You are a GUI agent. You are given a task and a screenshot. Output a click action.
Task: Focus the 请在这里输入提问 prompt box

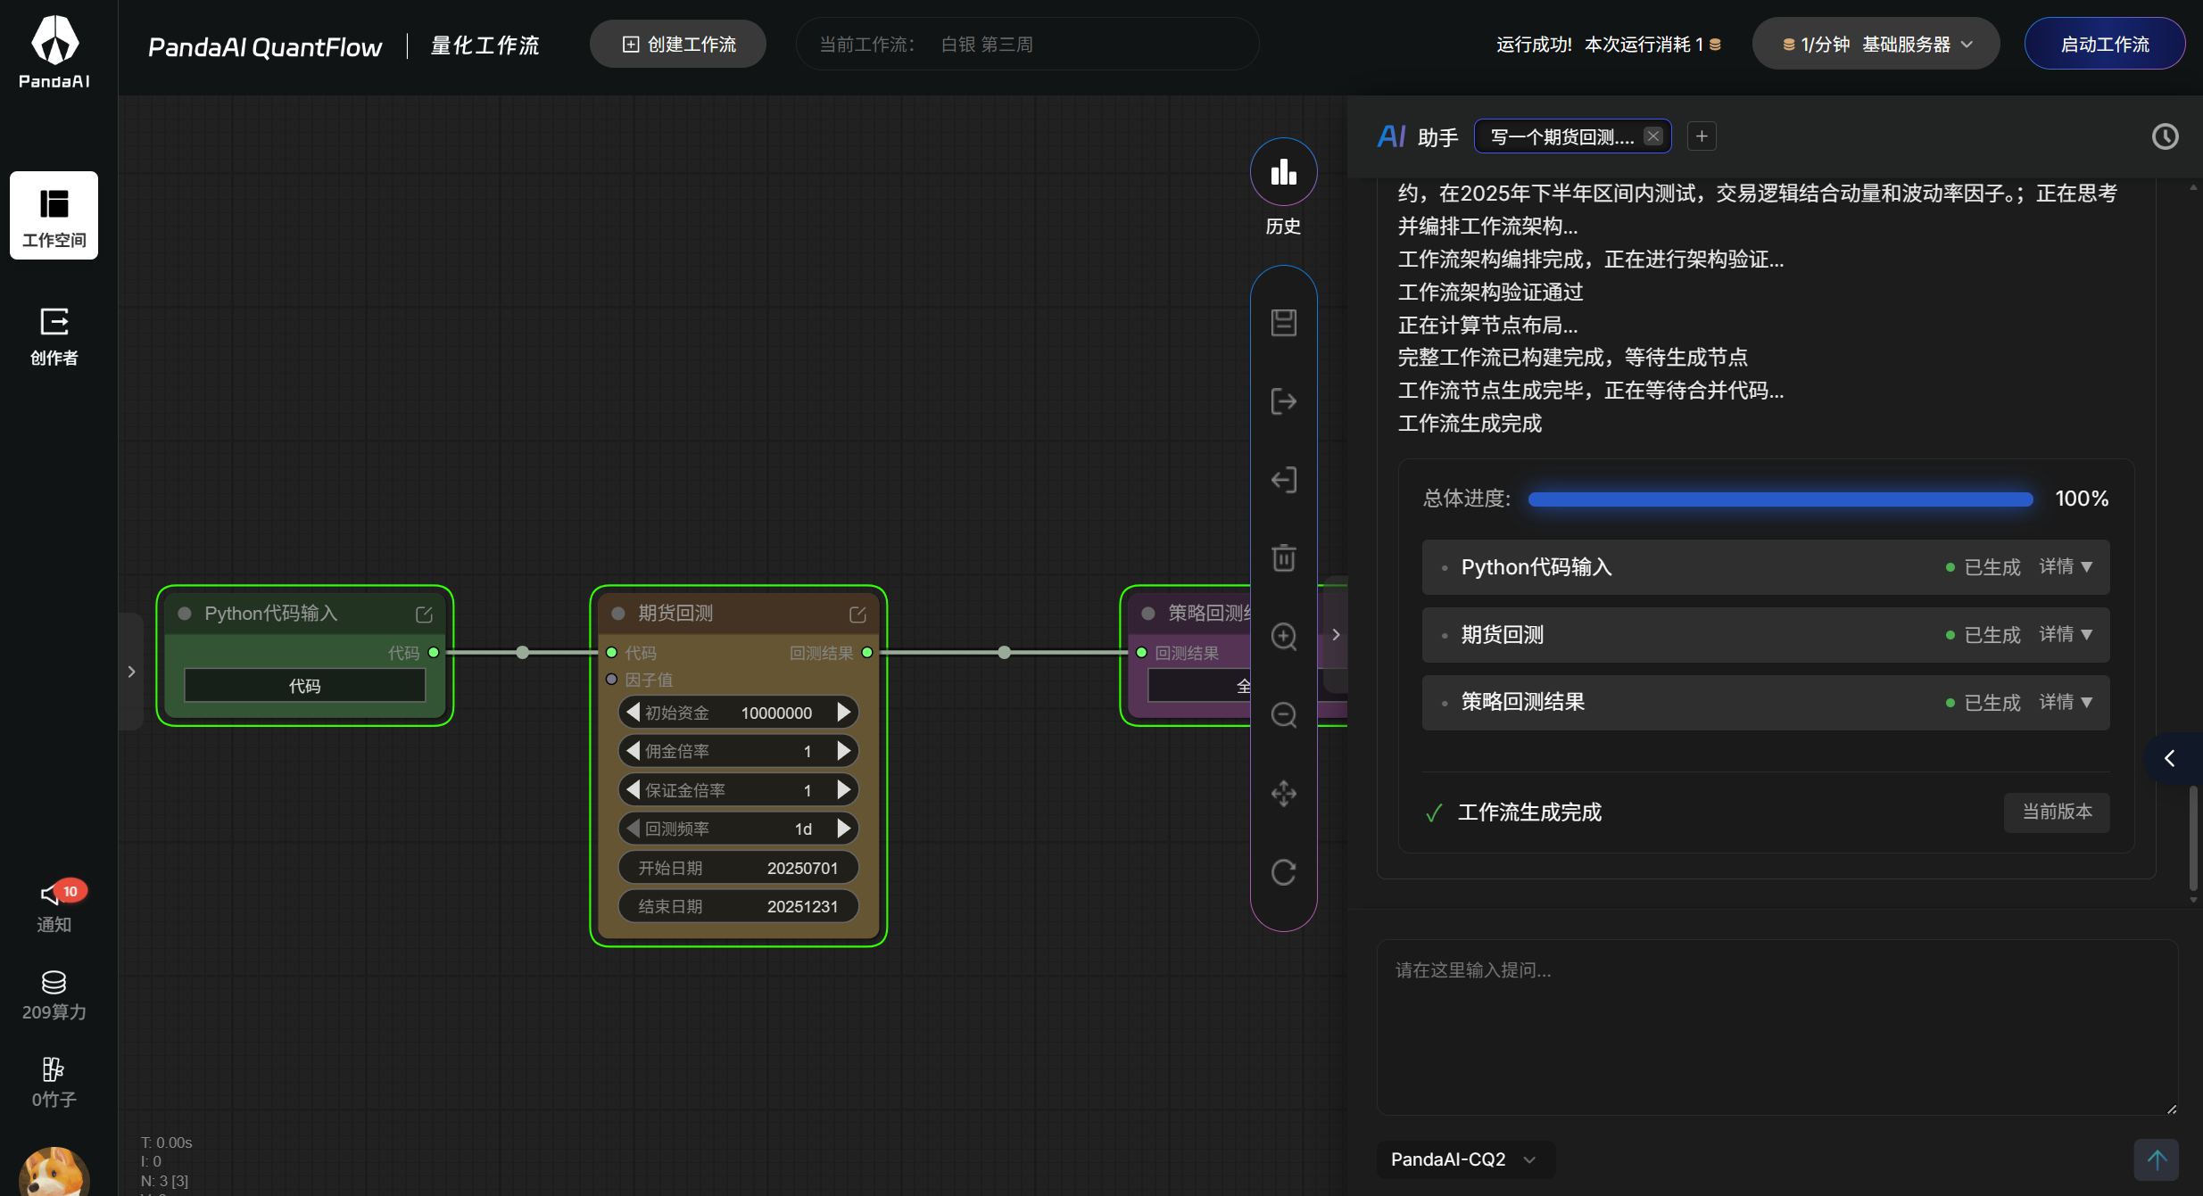[1776, 1027]
